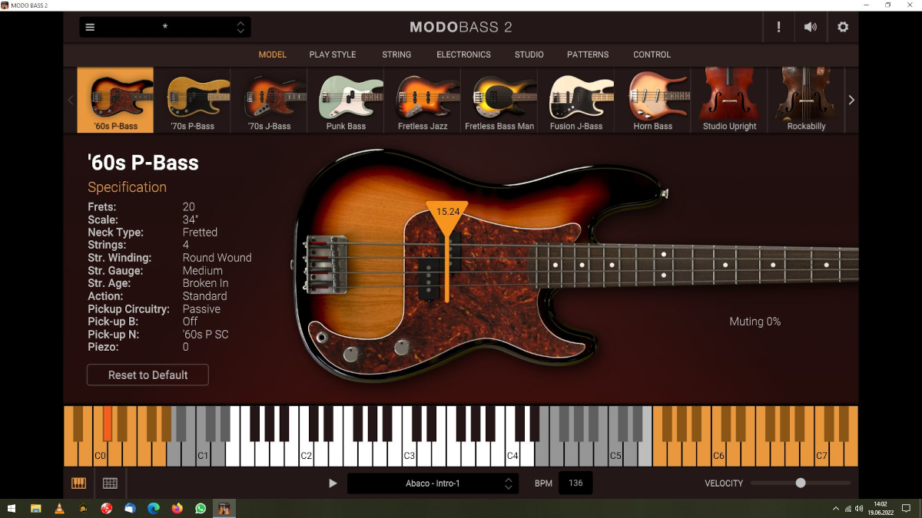Adjust the VELOCITY slider handle
The width and height of the screenshot is (922, 518).
pos(801,483)
